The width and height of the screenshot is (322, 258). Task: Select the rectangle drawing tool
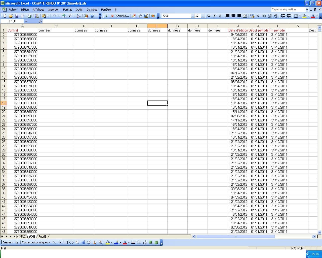point(66,242)
